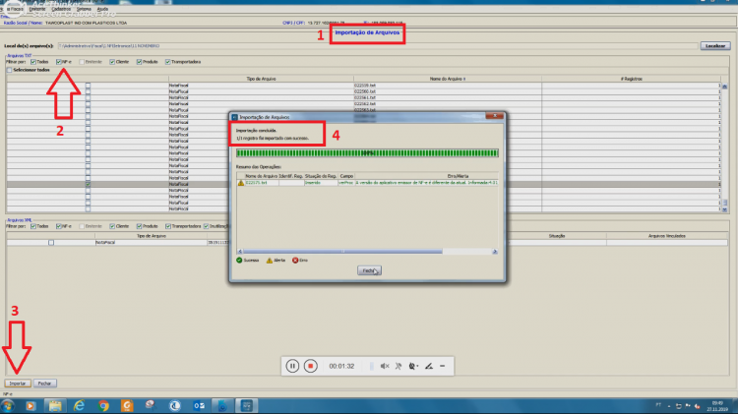Check the Selecionar todos checkbox

coord(10,70)
